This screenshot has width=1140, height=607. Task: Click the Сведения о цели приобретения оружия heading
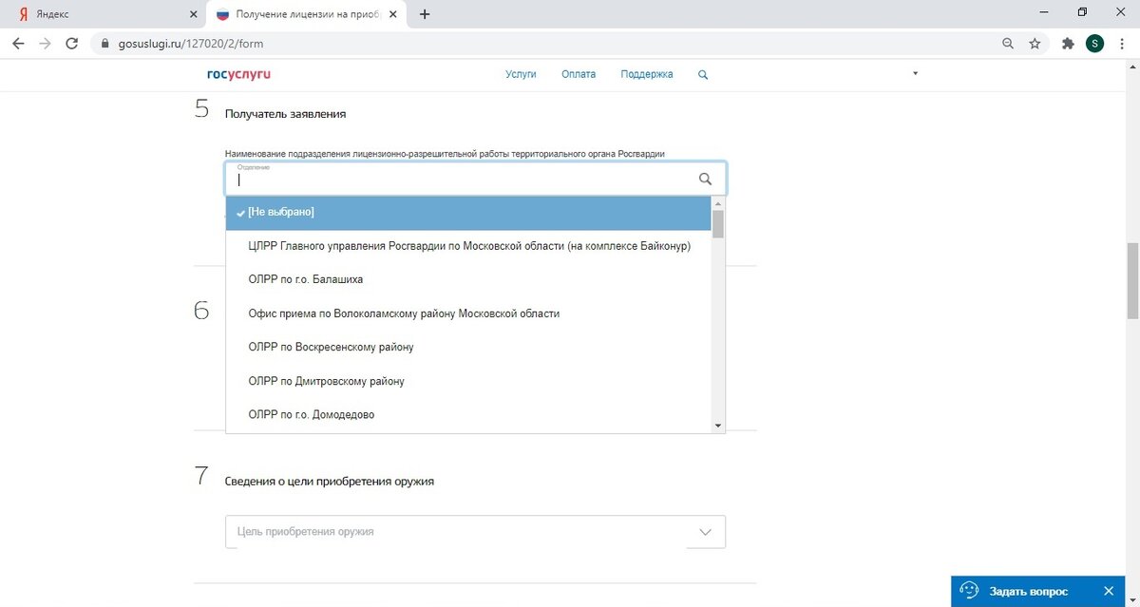[x=330, y=482]
